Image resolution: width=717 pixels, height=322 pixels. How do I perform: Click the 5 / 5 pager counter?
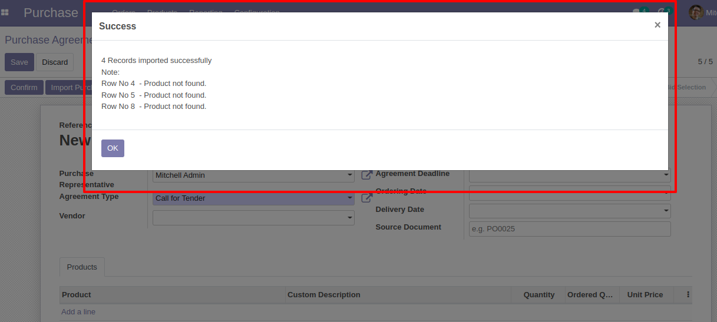pos(705,62)
